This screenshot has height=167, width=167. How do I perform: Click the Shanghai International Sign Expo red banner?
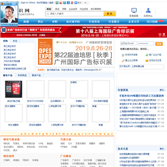pyautogui.click(x=83, y=32)
